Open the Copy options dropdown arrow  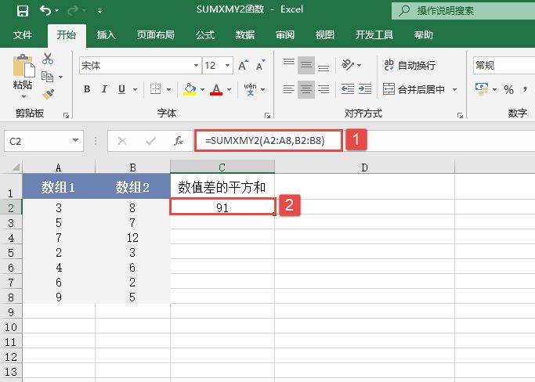tap(60, 77)
